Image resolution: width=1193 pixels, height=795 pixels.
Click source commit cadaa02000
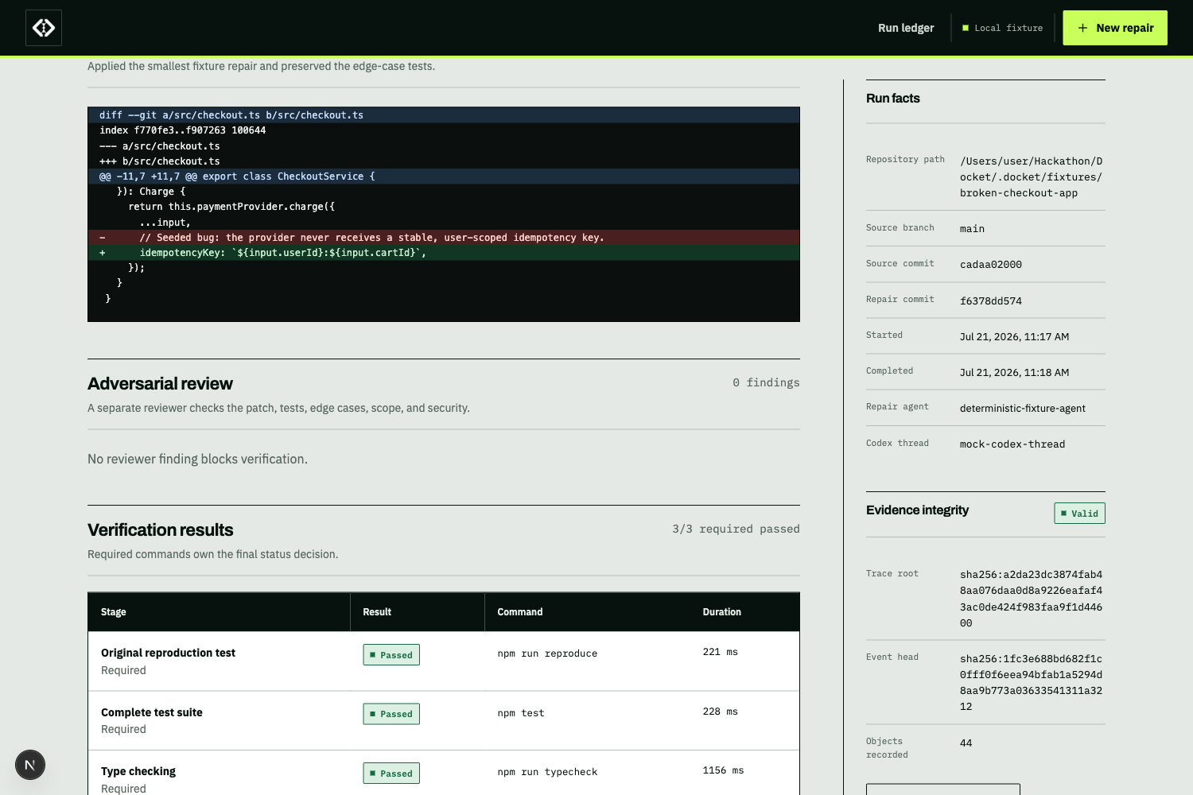click(x=991, y=265)
